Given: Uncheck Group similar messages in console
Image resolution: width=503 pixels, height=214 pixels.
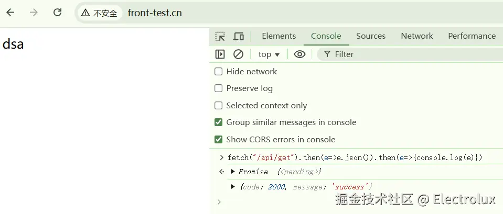Looking at the screenshot, I should click(x=219, y=122).
